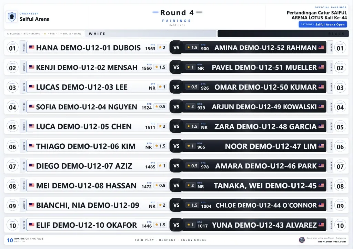
Task: Click player name KENJI DEMO-U12-02 MENSAH
Action: click(x=87, y=68)
